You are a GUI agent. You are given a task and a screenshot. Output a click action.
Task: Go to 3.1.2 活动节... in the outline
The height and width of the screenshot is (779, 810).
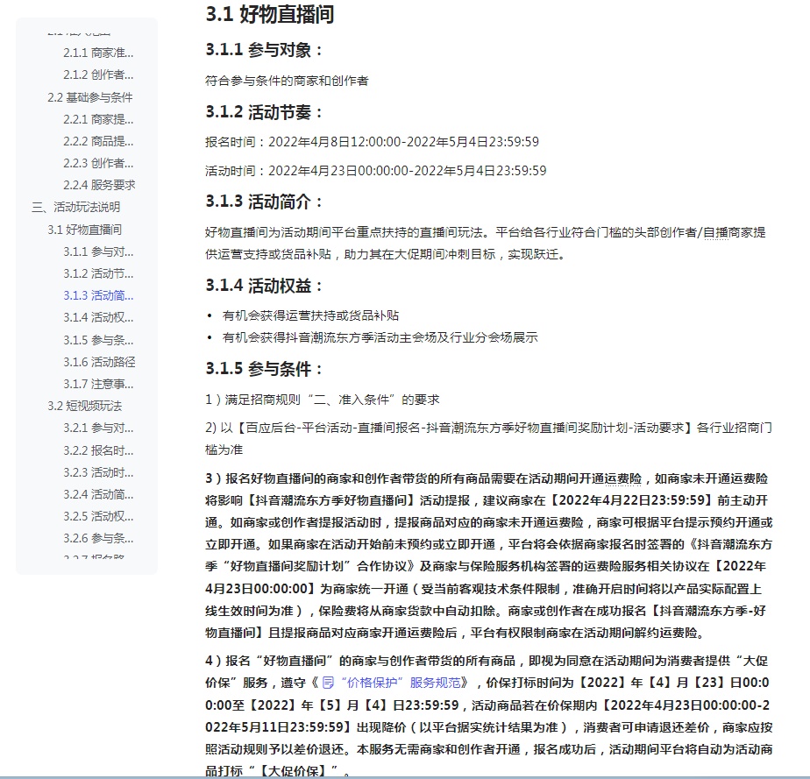(x=98, y=273)
